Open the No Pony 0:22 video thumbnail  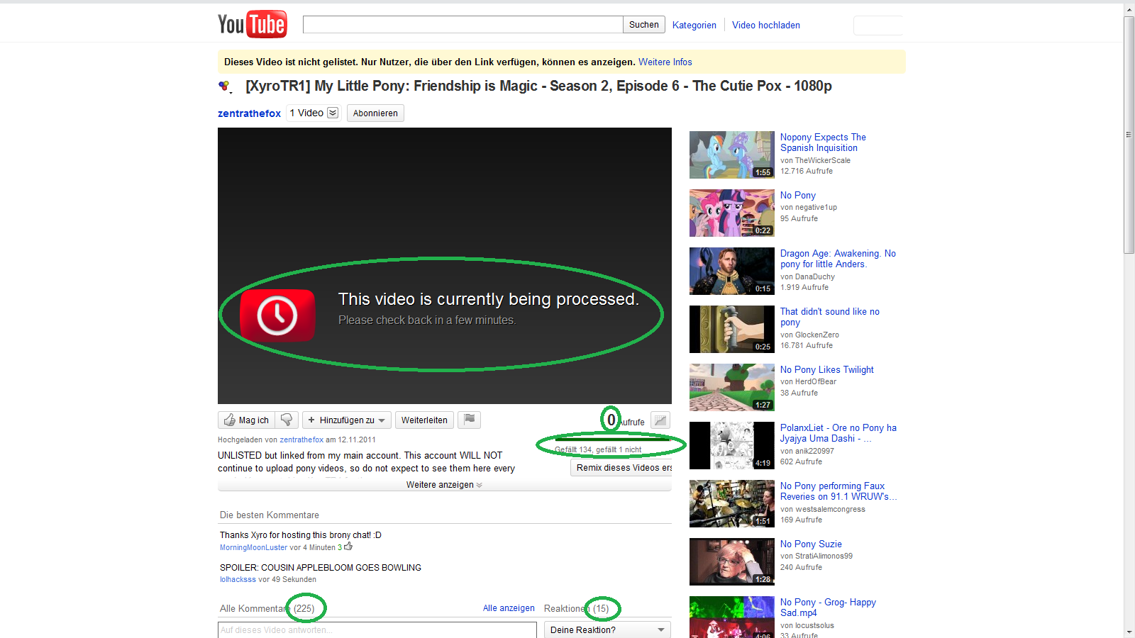732,213
